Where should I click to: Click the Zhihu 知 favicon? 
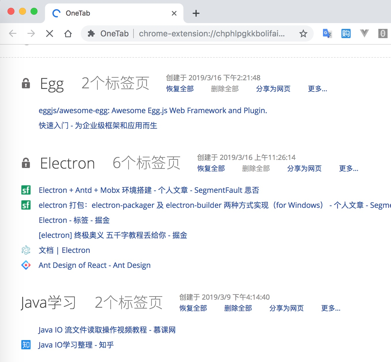pyautogui.click(x=26, y=345)
